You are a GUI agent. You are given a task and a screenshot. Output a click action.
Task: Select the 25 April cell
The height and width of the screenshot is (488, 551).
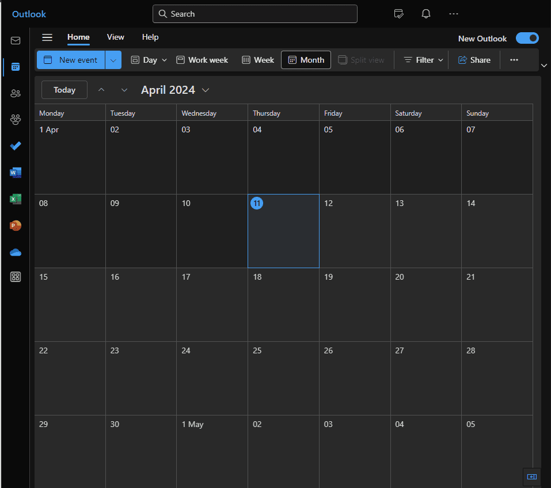(x=283, y=379)
